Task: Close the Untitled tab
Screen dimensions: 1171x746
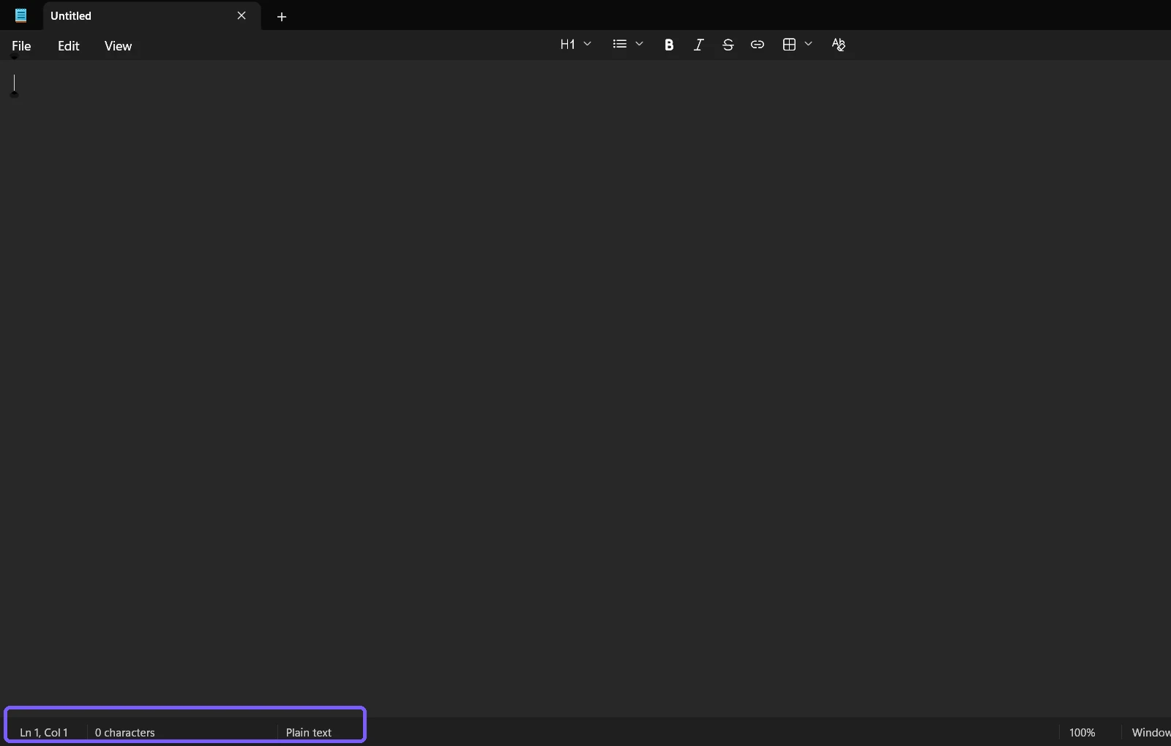Action: (242, 15)
